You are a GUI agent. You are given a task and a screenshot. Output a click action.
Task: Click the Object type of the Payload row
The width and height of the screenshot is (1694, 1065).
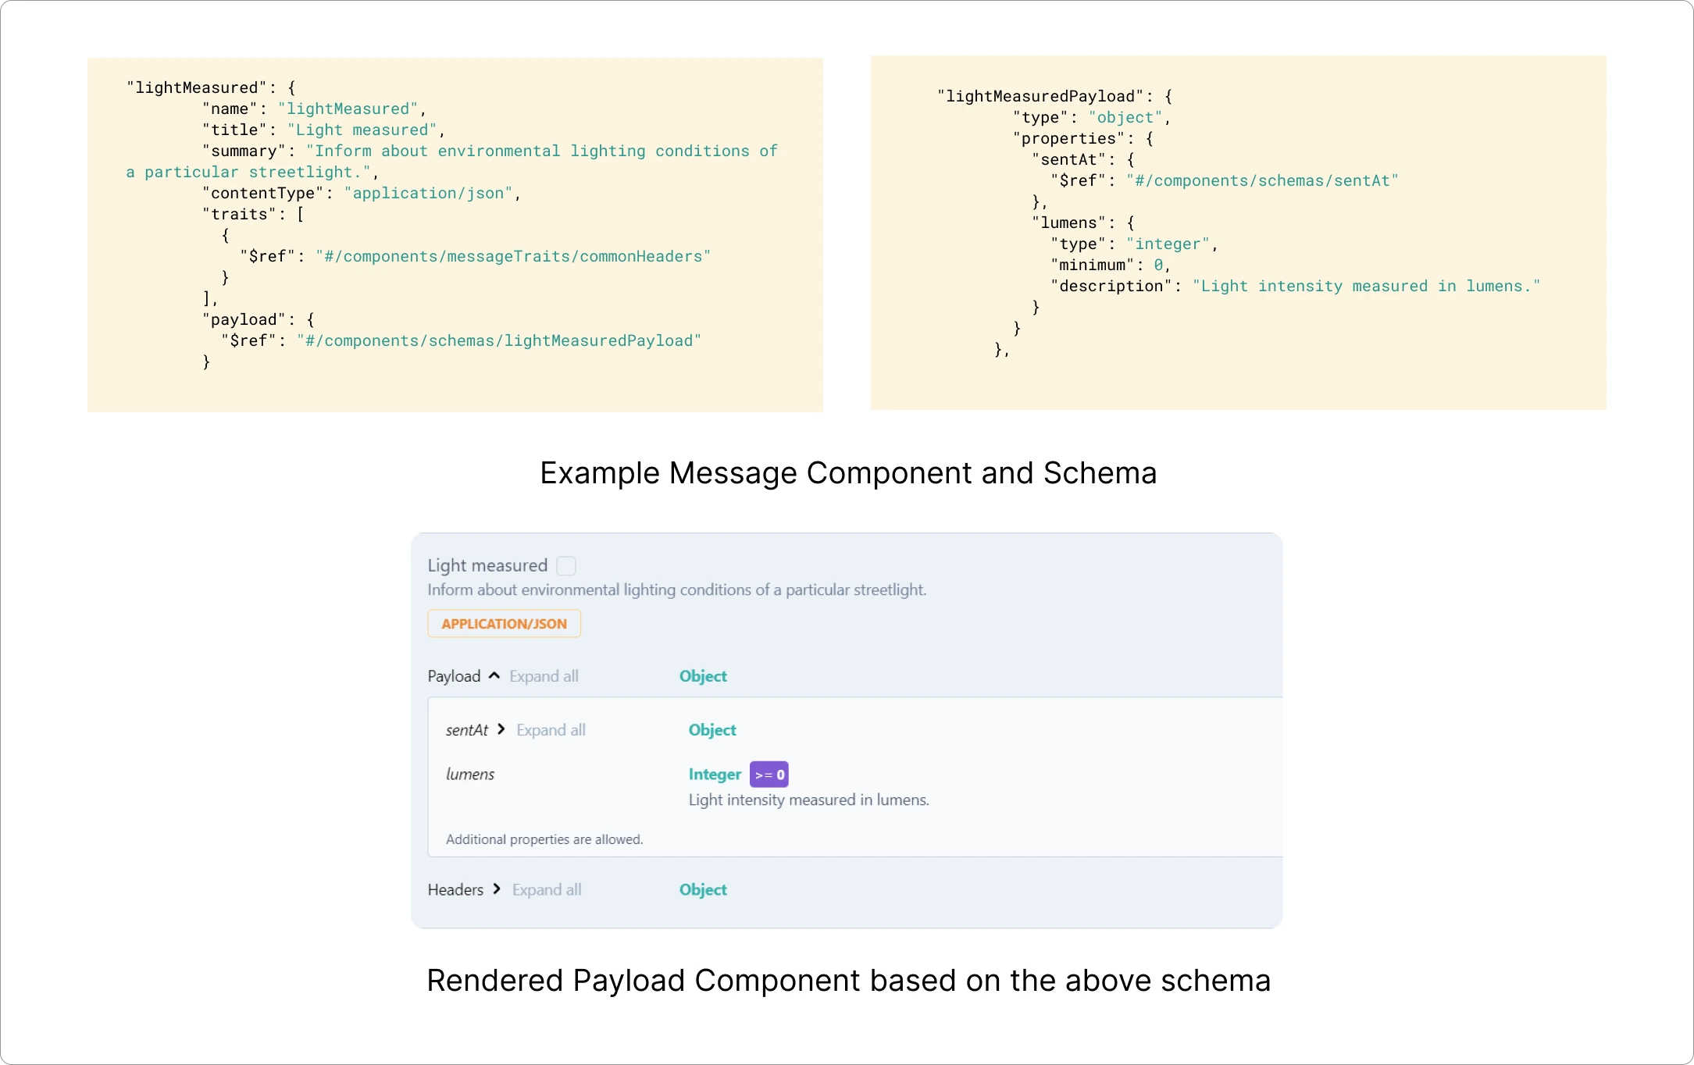tap(703, 676)
